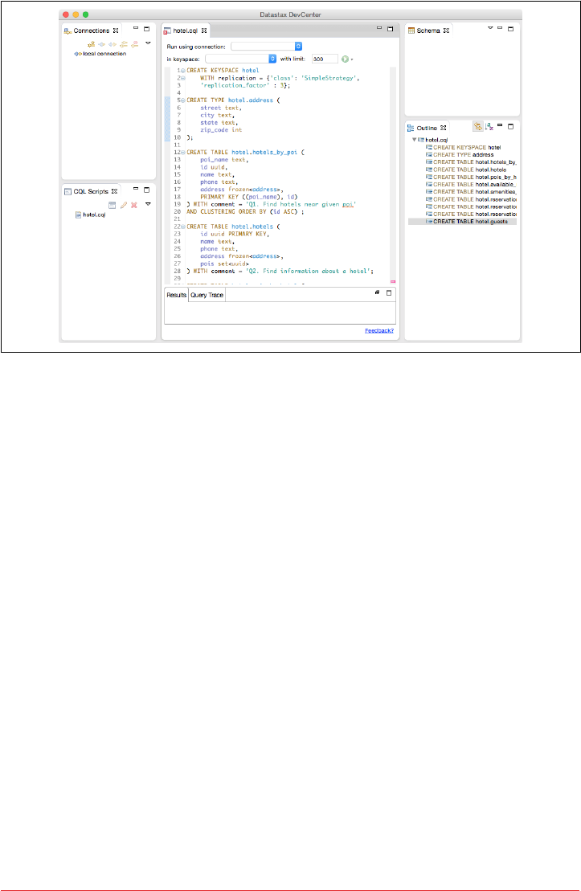This screenshot has width=581, height=891.
Task: Create a new script in CQL Scripts toolbar
Action: [x=112, y=205]
